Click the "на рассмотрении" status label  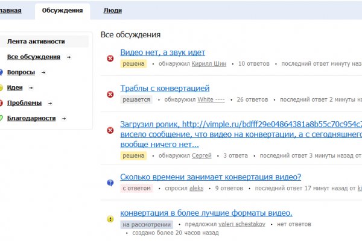coord(146,224)
